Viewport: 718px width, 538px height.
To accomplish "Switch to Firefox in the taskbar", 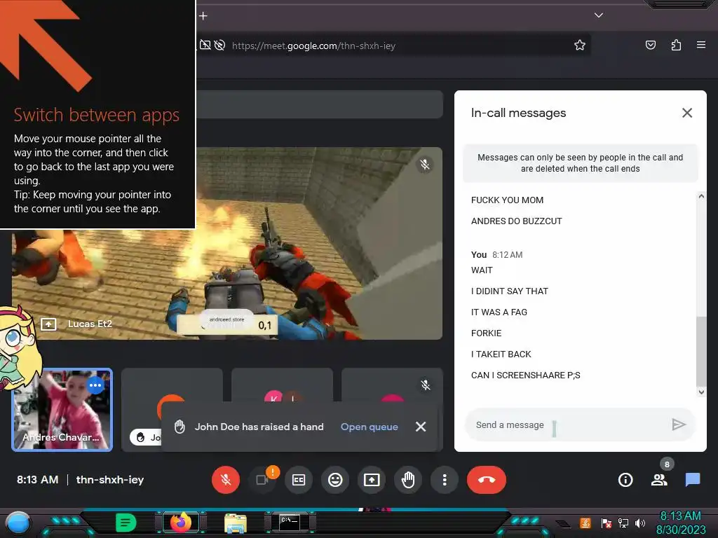I will pos(180,523).
